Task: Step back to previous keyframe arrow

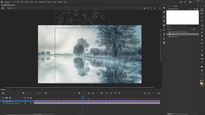Action: pos(75,93)
